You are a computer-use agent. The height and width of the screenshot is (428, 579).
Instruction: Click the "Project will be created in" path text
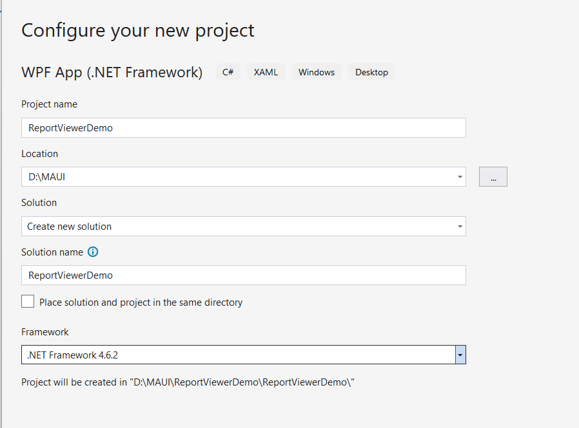point(188,382)
